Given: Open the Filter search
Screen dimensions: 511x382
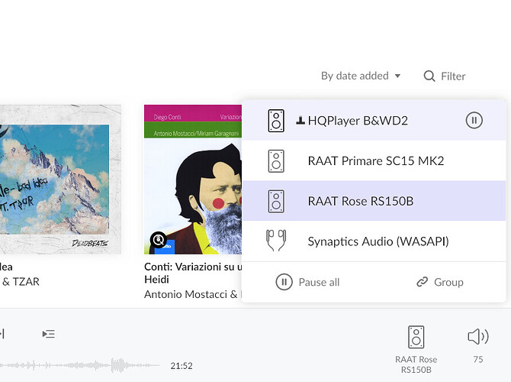Looking at the screenshot, I should (x=445, y=76).
